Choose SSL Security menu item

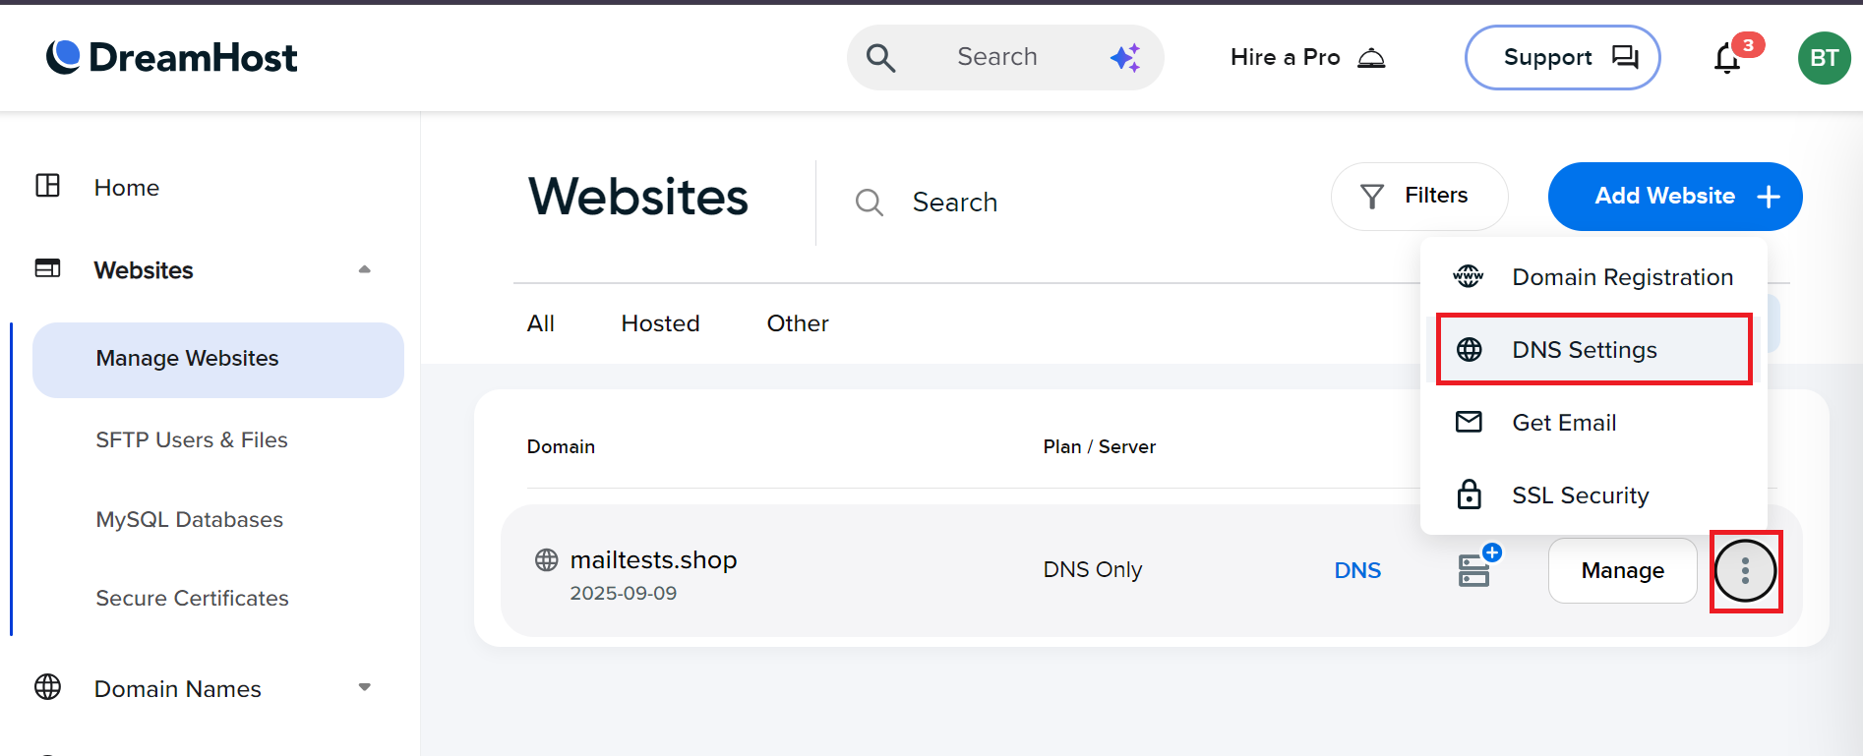[1593, 495]
